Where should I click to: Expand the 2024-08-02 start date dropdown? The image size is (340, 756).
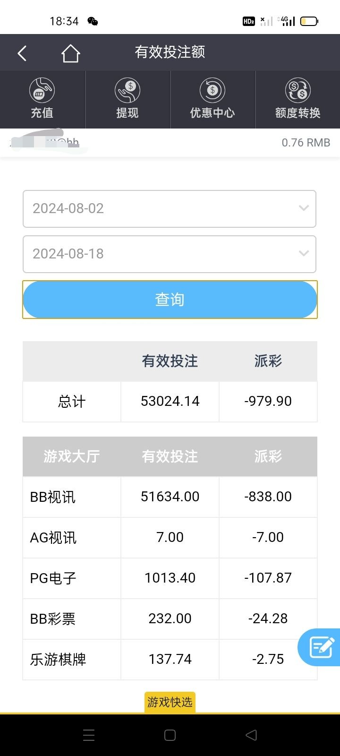169,208
